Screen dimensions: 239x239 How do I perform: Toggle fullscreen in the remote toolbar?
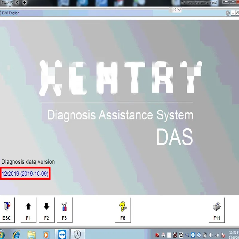[175, 10]
